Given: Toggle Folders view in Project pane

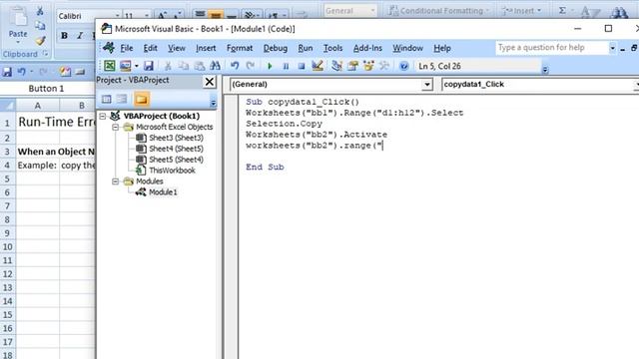Looking at the screenshot, I should pyautogui.click(x=141, y=99).
